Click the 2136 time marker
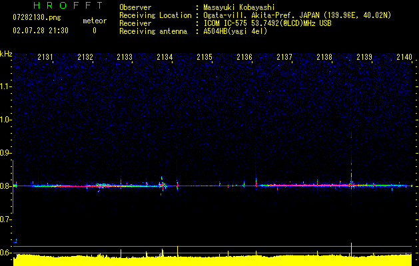The height and width of the screenshot is (266, 419). [244, 57]
